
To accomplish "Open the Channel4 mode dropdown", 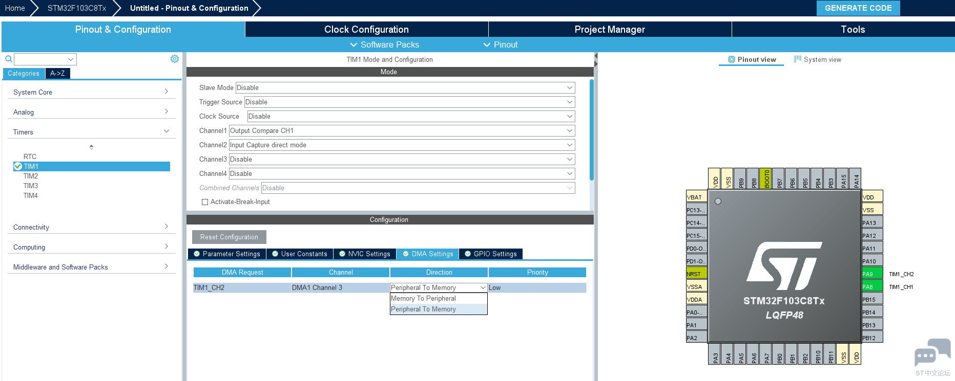I will pos(402,173).
